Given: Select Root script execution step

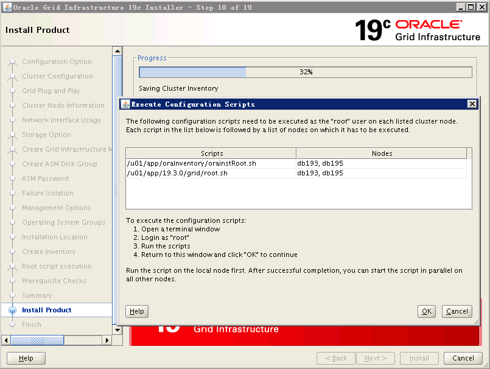Looking at the screenshot, I should tap(57, 266).
